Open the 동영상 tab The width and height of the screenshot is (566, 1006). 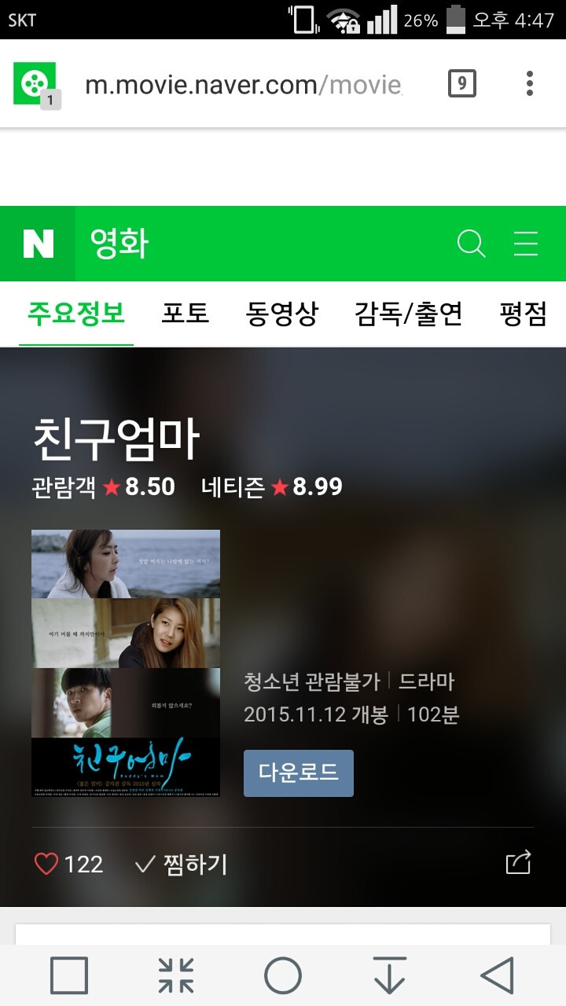click(x=282, y=314)
